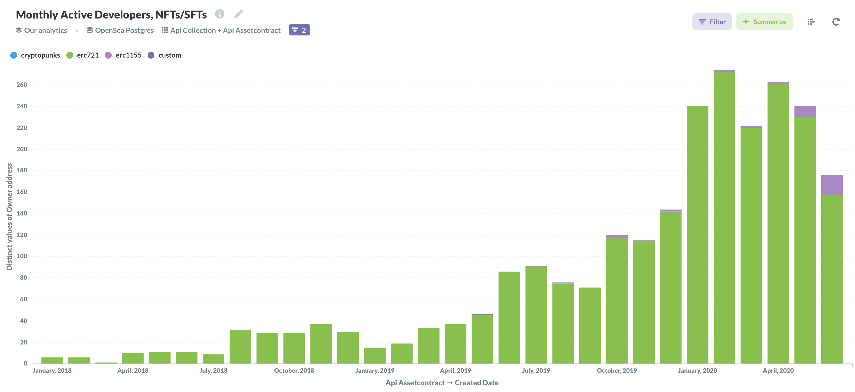The height and width of the screenshot is (392, 855).
Task: Toggle the cryptopunks series in legend
Action: point(40,55)
